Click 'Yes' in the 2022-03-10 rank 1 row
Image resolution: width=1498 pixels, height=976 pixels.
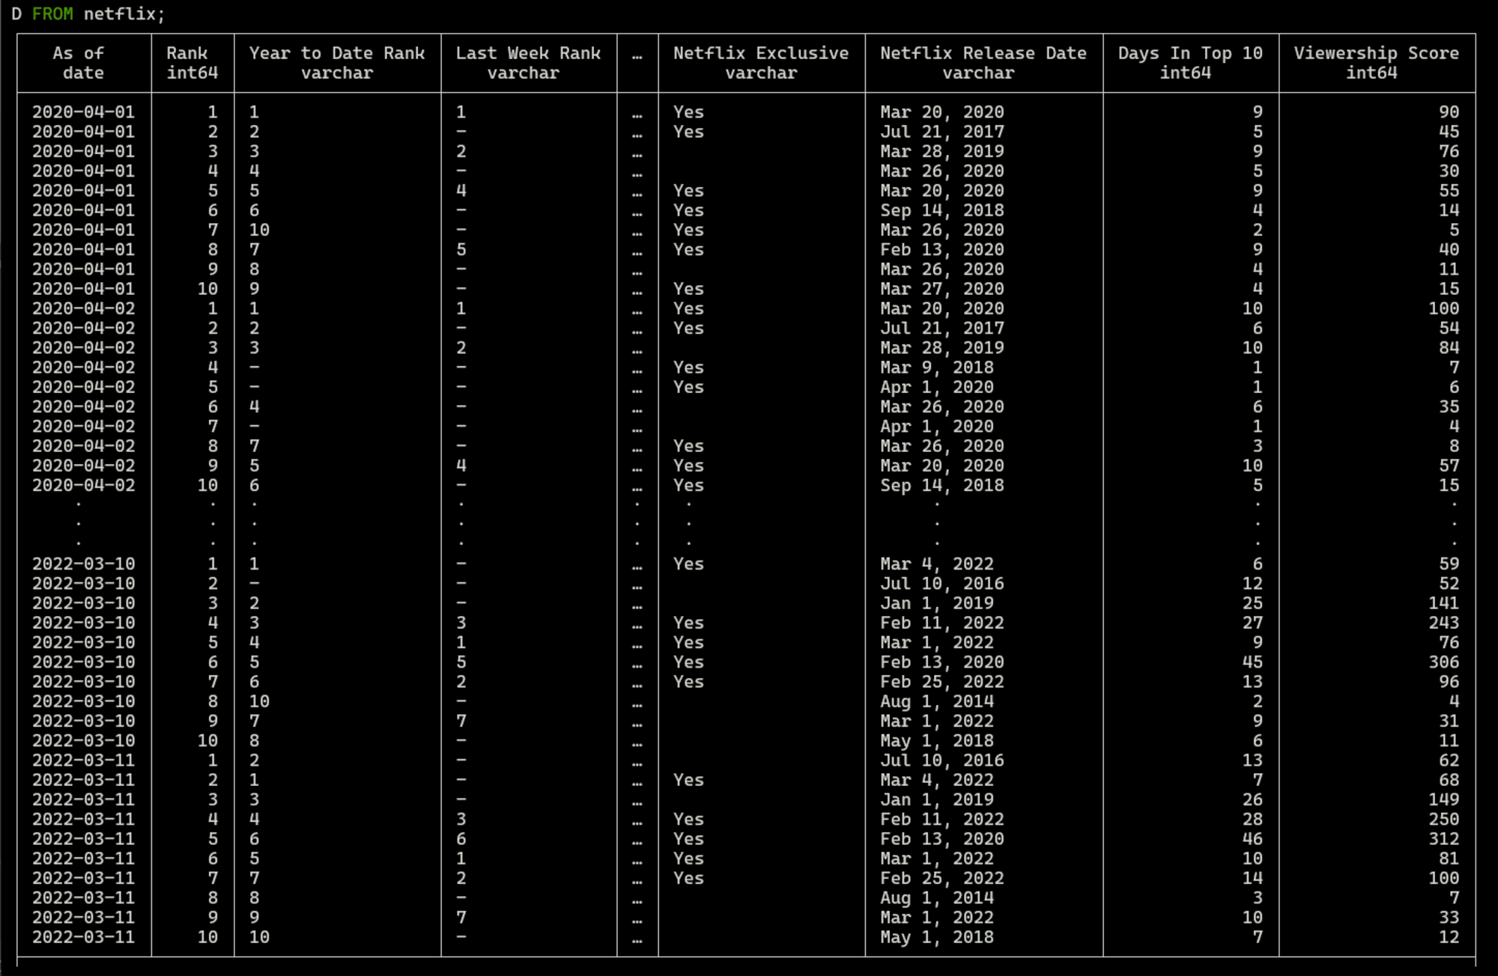[x=688, y=564]
